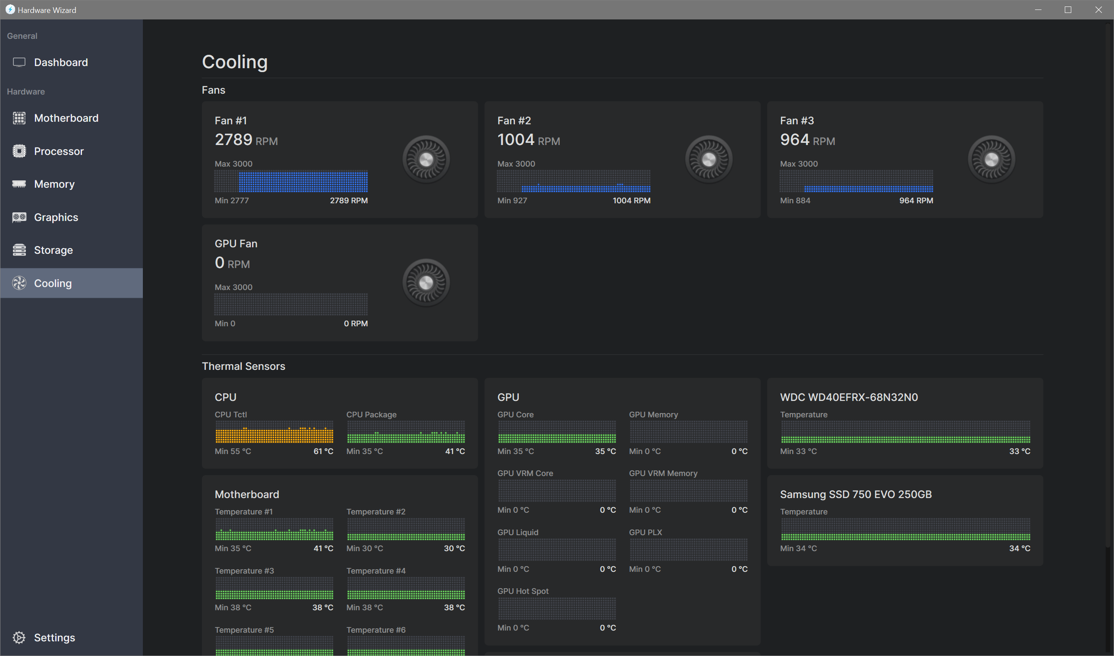Click the Settings gear icon
Image resolution: width=1114 pixels, height=656 pixels.
pos(19,637)
